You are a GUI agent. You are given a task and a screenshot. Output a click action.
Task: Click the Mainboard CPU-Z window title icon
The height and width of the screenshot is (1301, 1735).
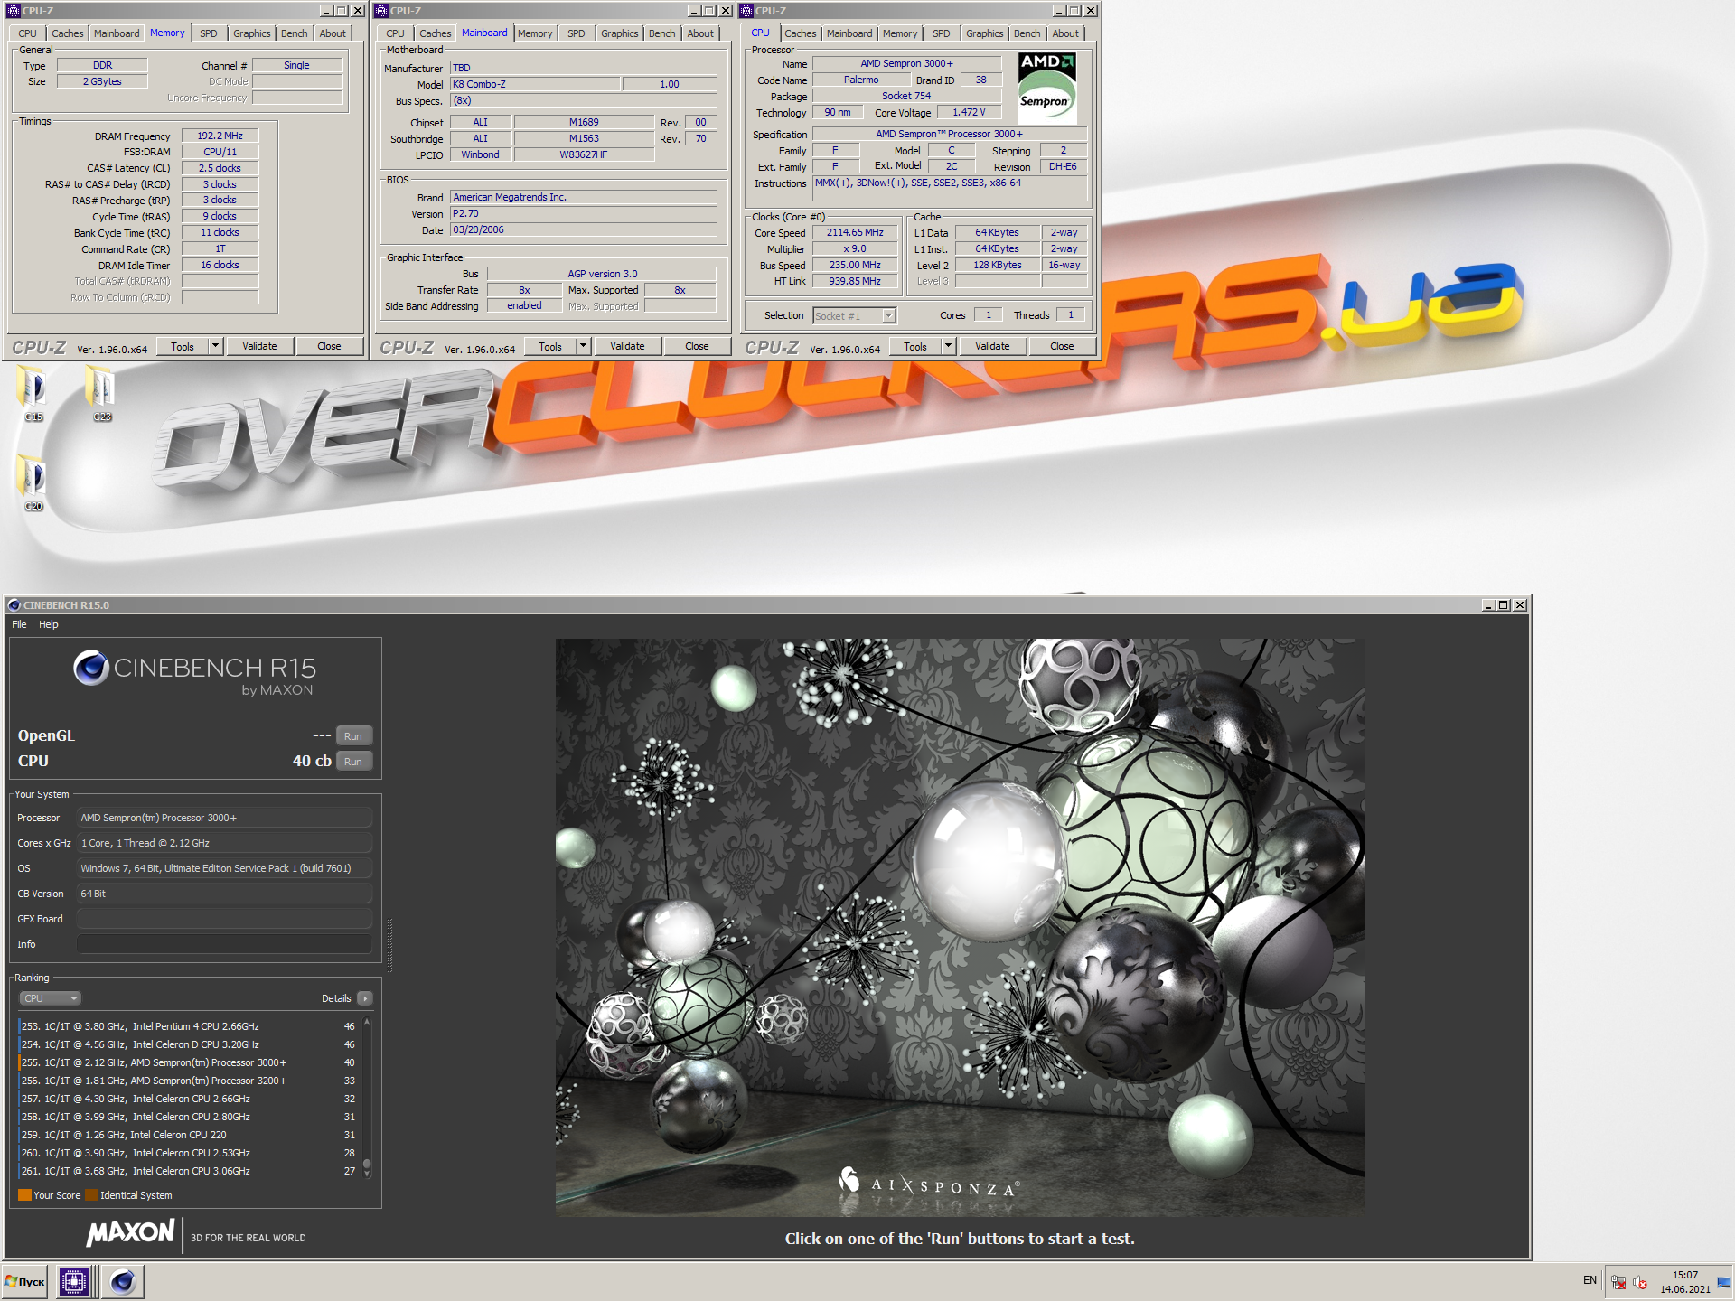tap(381, 10)
